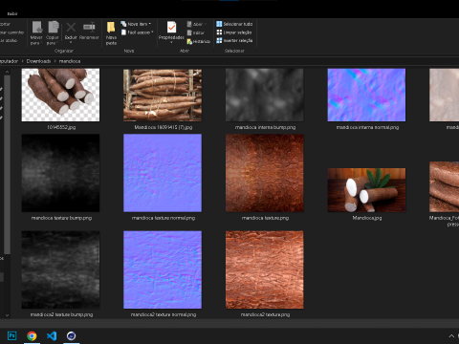Click file name mandioca2 texture normal.png
The width and height of the screenshot is (459, 344).
point(164,314)
